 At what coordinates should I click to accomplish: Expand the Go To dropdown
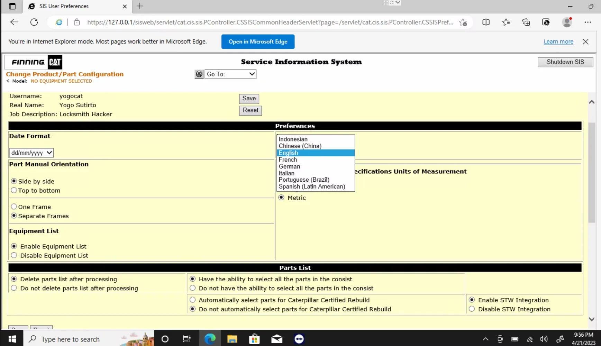coord(230,74)
